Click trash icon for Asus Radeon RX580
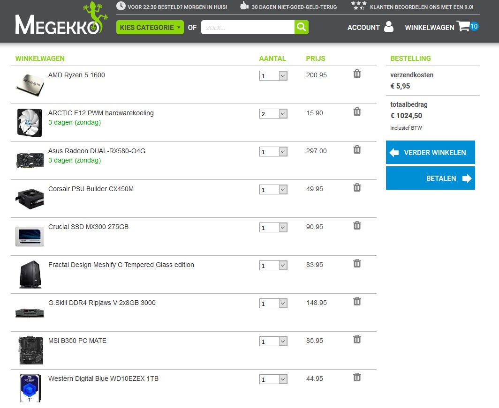499x408 pixels. [x=357, y=149]
